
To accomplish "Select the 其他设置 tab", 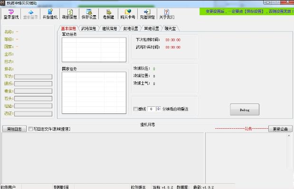I will (x=152, y=28).
